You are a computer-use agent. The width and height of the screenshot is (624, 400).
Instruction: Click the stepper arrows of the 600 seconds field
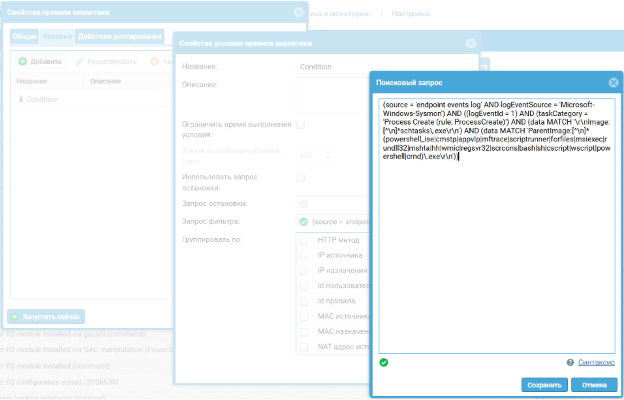point(327,155)
